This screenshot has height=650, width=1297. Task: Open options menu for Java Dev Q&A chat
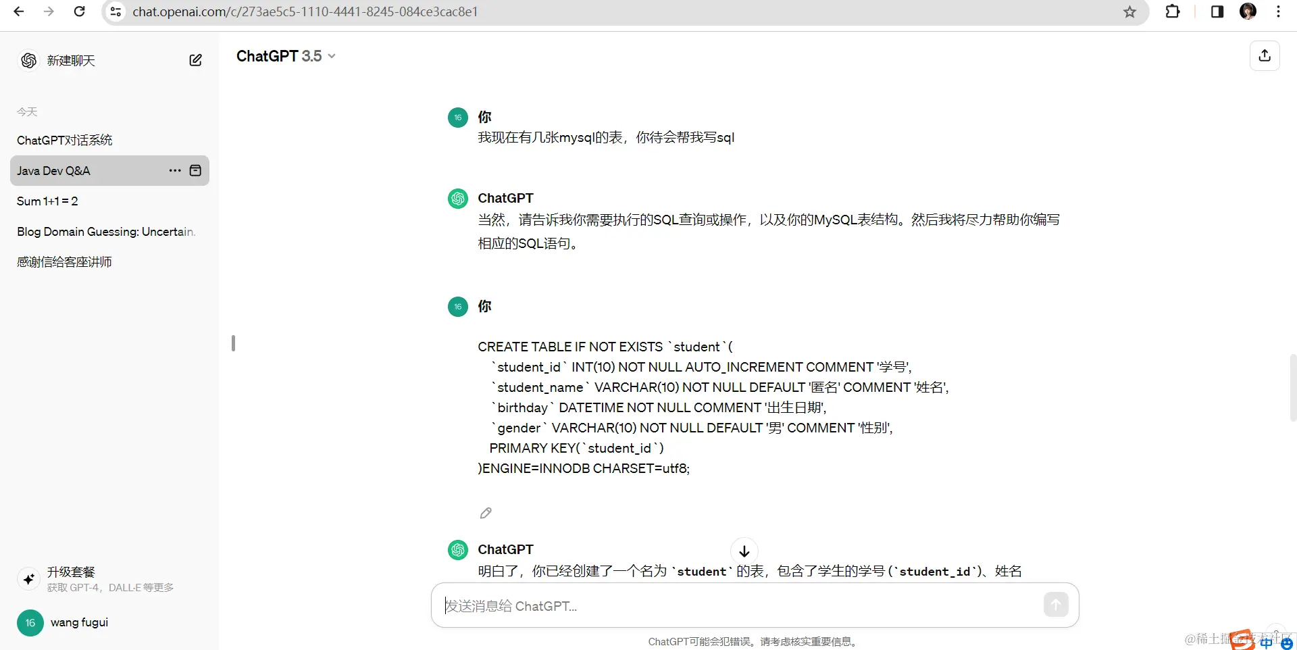click(x=175, y=170)
